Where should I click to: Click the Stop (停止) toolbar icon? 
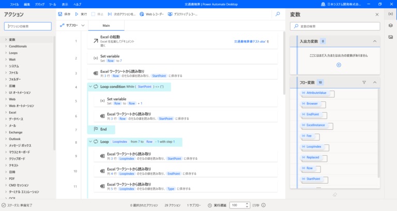point(93,14)
